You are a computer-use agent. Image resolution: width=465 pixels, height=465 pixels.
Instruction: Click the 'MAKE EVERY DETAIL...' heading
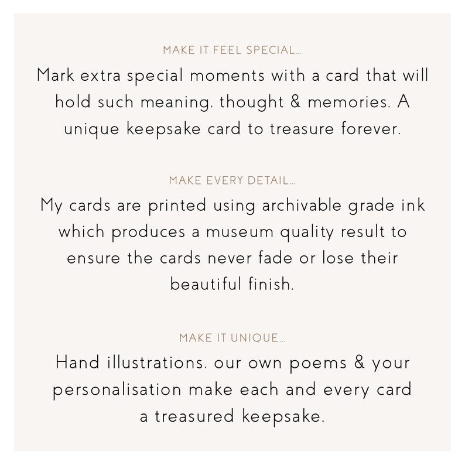(232, 180)
